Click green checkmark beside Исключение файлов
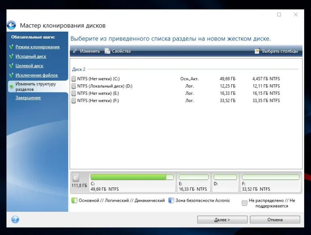Screen dimensions: 311x235 (x=11, y=75)
